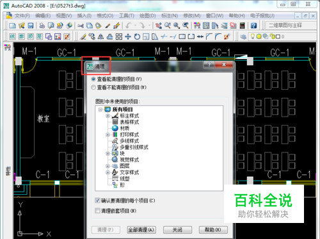Open the 二维草图与注释 workspace dropdown

pos(291,26)
